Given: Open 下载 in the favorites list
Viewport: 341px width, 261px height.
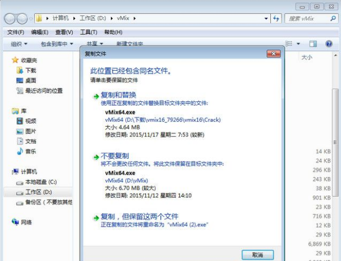Looking at the screenshot, I should coord(30,70).
